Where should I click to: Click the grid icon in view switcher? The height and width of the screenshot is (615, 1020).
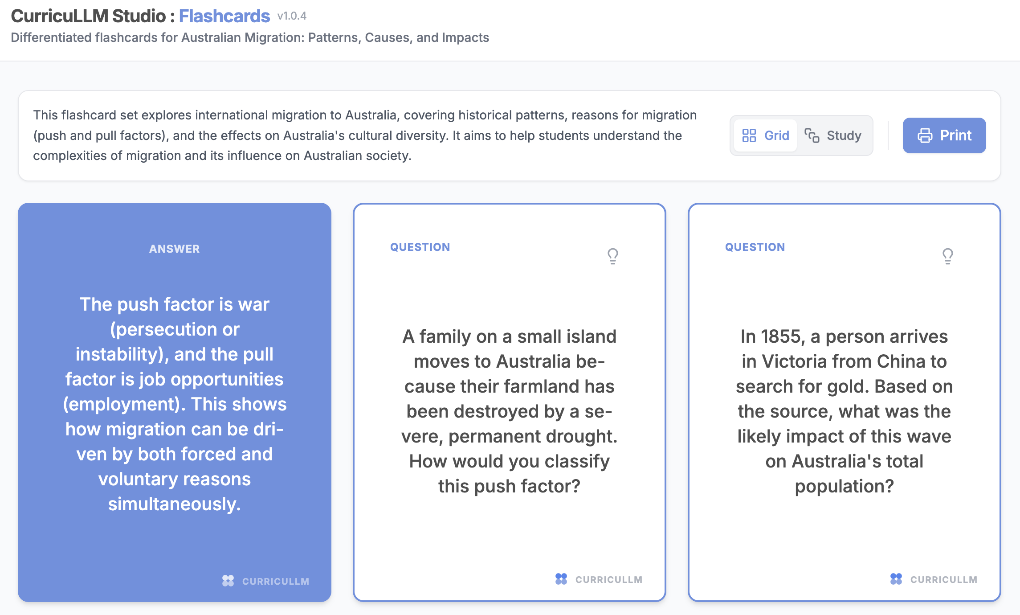[749, 135]
